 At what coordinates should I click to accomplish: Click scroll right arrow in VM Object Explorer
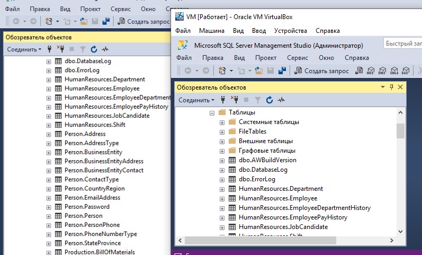tap(392, 240)
